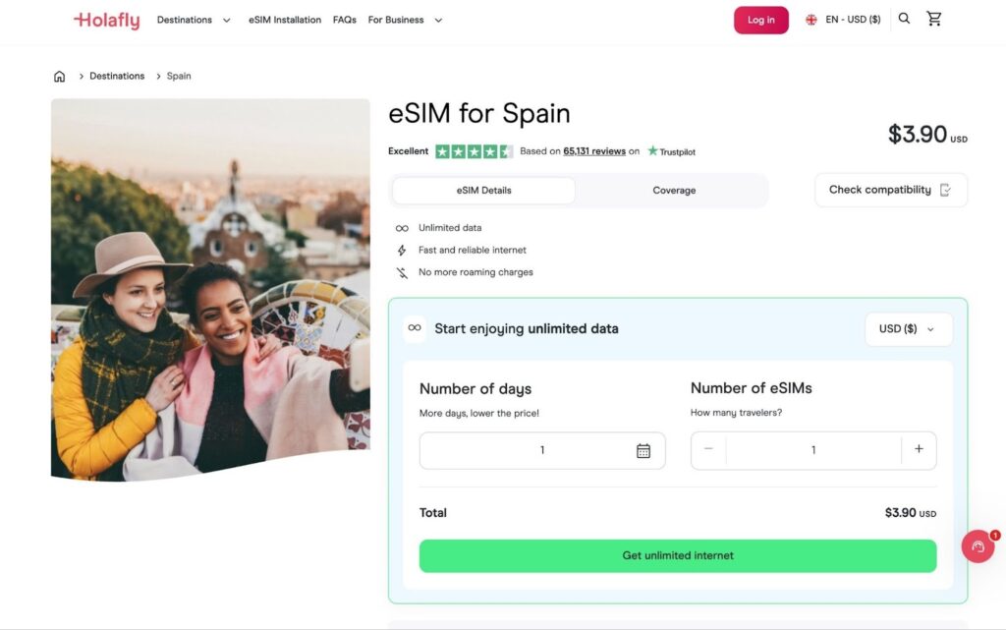Open the calendar icon in days field
This screenshot has height=630, width=1006.
[643, 451]
